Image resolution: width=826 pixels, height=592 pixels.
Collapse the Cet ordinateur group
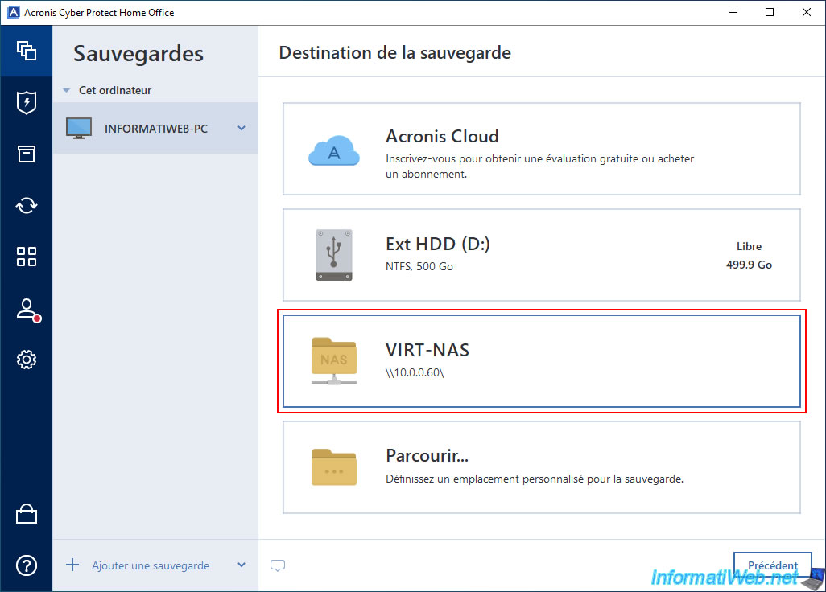coord(66,91)
